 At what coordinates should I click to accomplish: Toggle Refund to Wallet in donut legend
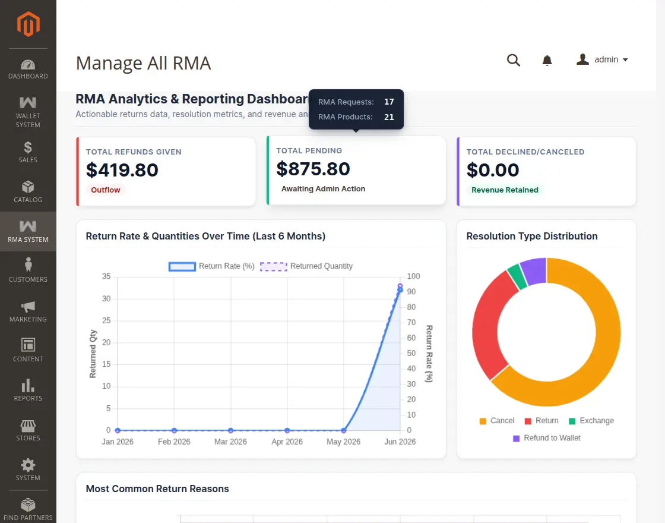pos(547,438)
